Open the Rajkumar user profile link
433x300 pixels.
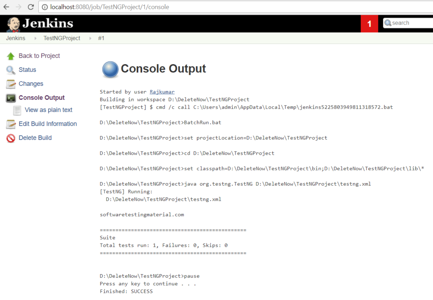click(162, 92)
